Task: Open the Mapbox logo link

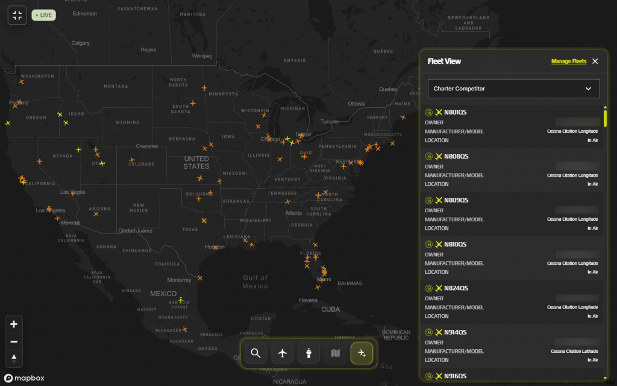Action: (x=24, y=378)
